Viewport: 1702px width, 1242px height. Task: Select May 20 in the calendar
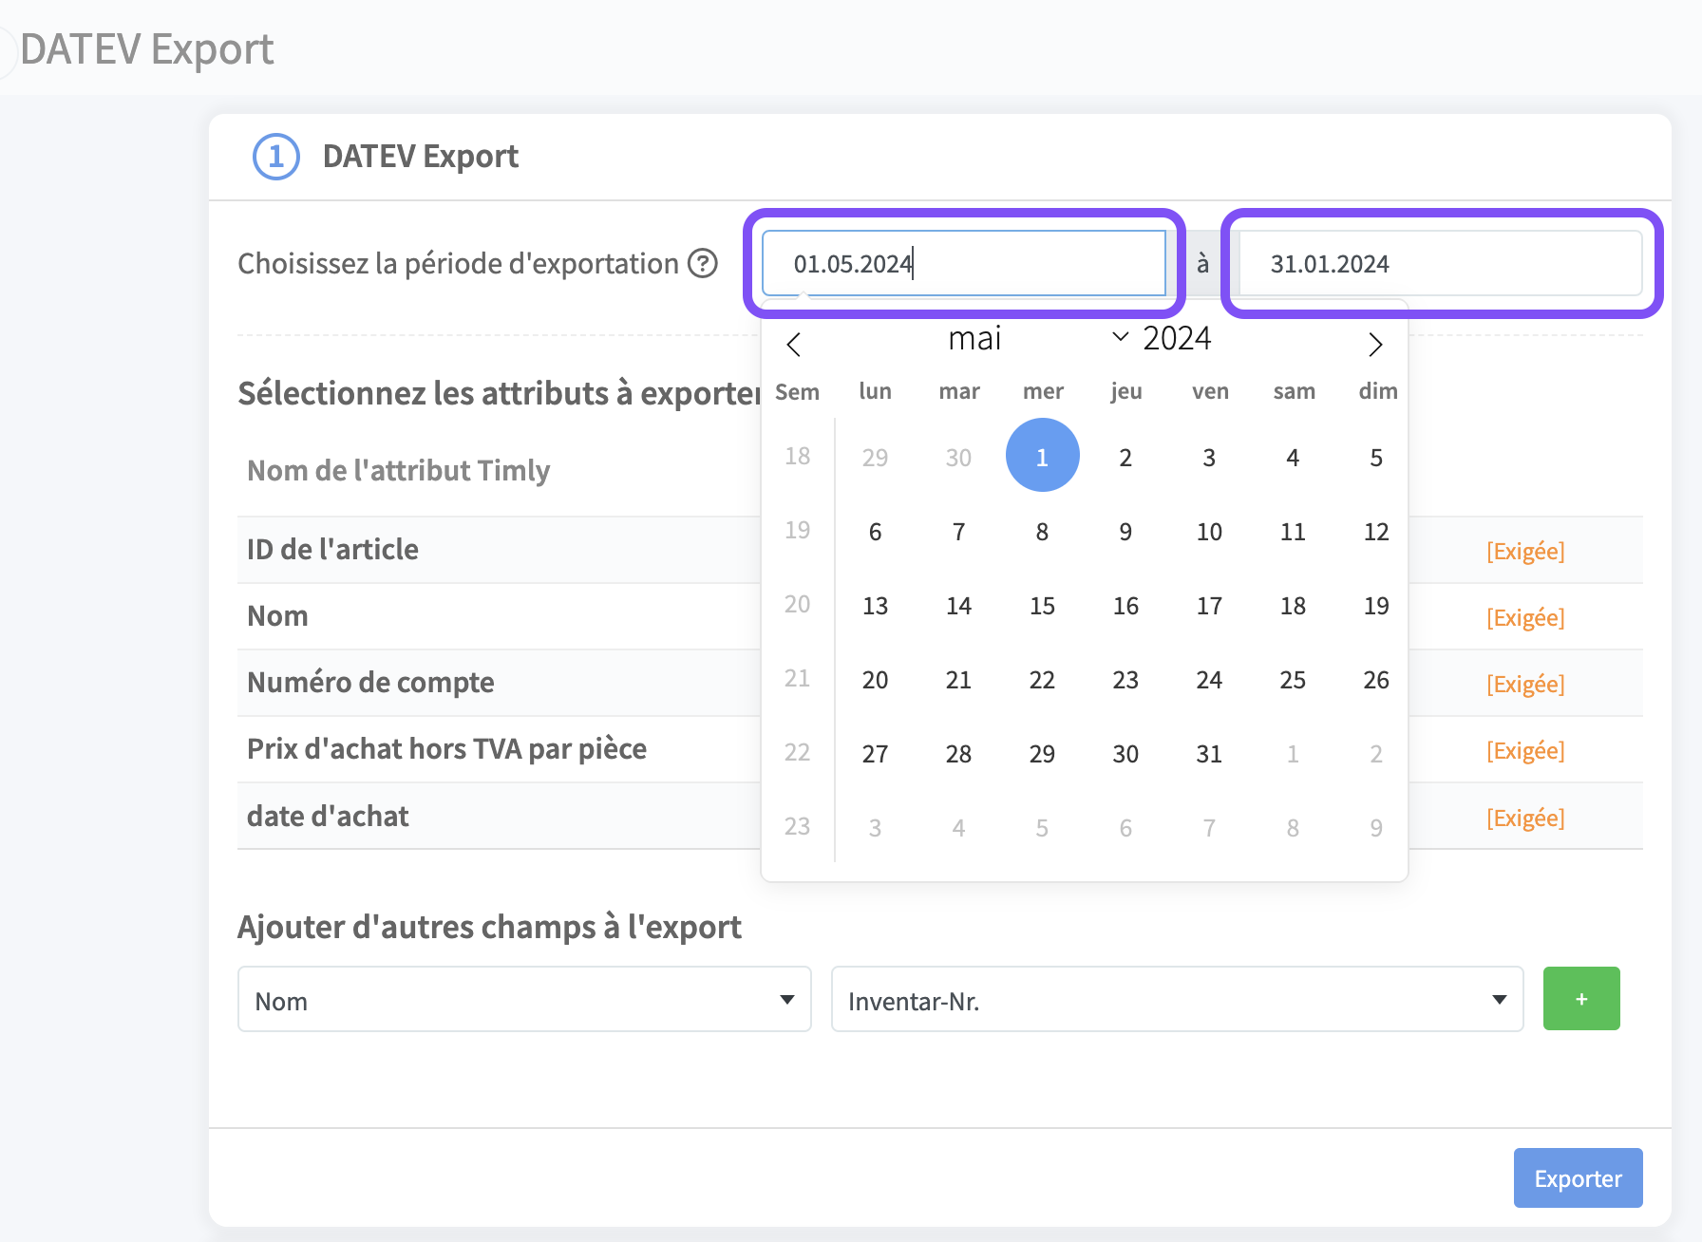(x=875, y=680)
